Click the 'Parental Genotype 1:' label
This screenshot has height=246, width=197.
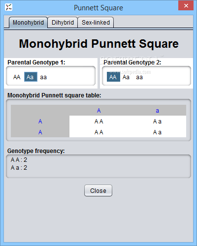pos(36,62)
